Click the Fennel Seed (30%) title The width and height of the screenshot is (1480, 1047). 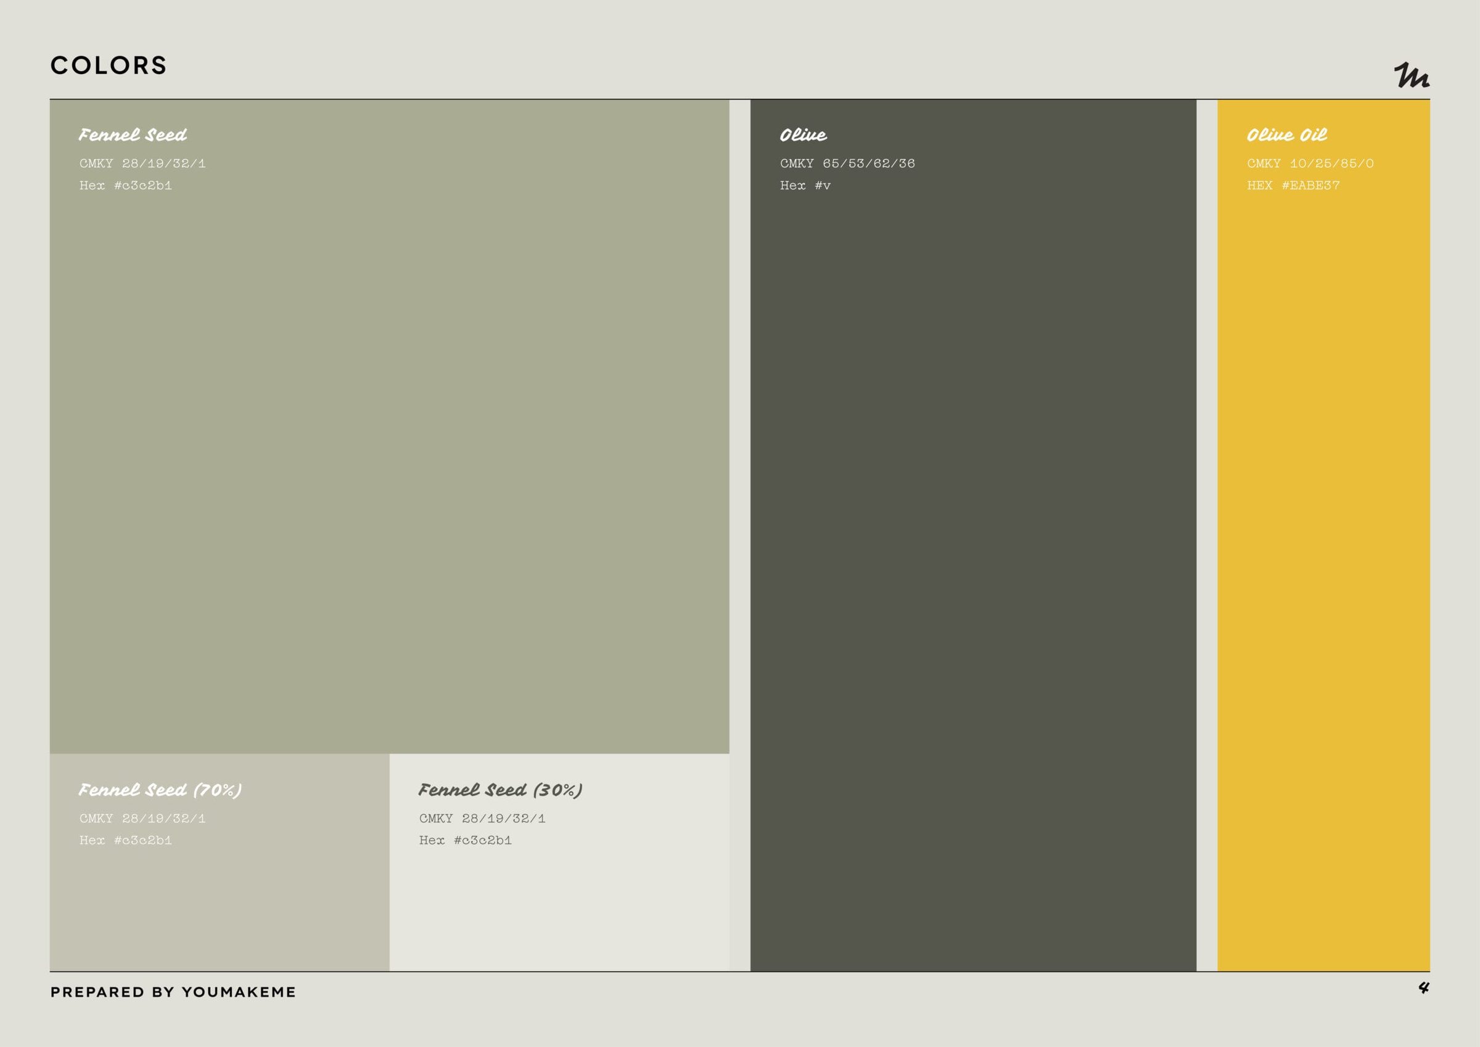500,790
